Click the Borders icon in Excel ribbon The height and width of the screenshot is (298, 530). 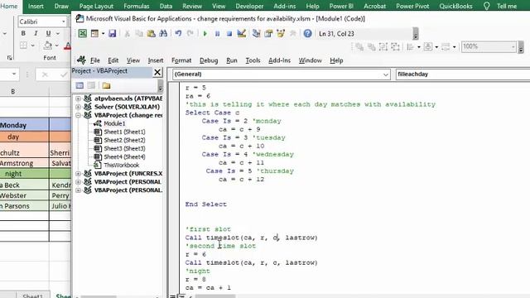(x=23, y=46)
